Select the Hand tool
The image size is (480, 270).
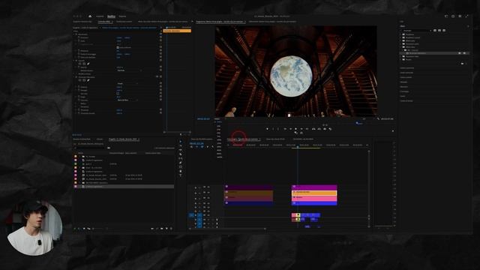[181, 172]
